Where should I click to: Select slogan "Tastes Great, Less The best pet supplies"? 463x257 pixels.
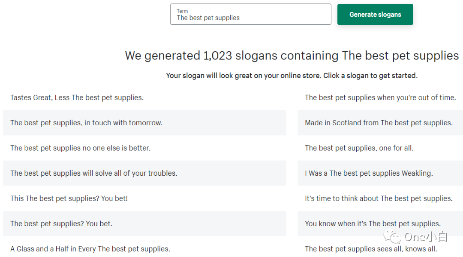[77, 97]
